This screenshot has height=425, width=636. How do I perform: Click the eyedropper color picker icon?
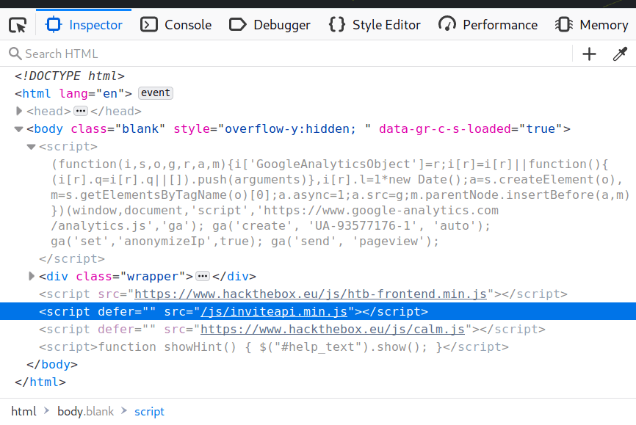(x=620, y=54)
